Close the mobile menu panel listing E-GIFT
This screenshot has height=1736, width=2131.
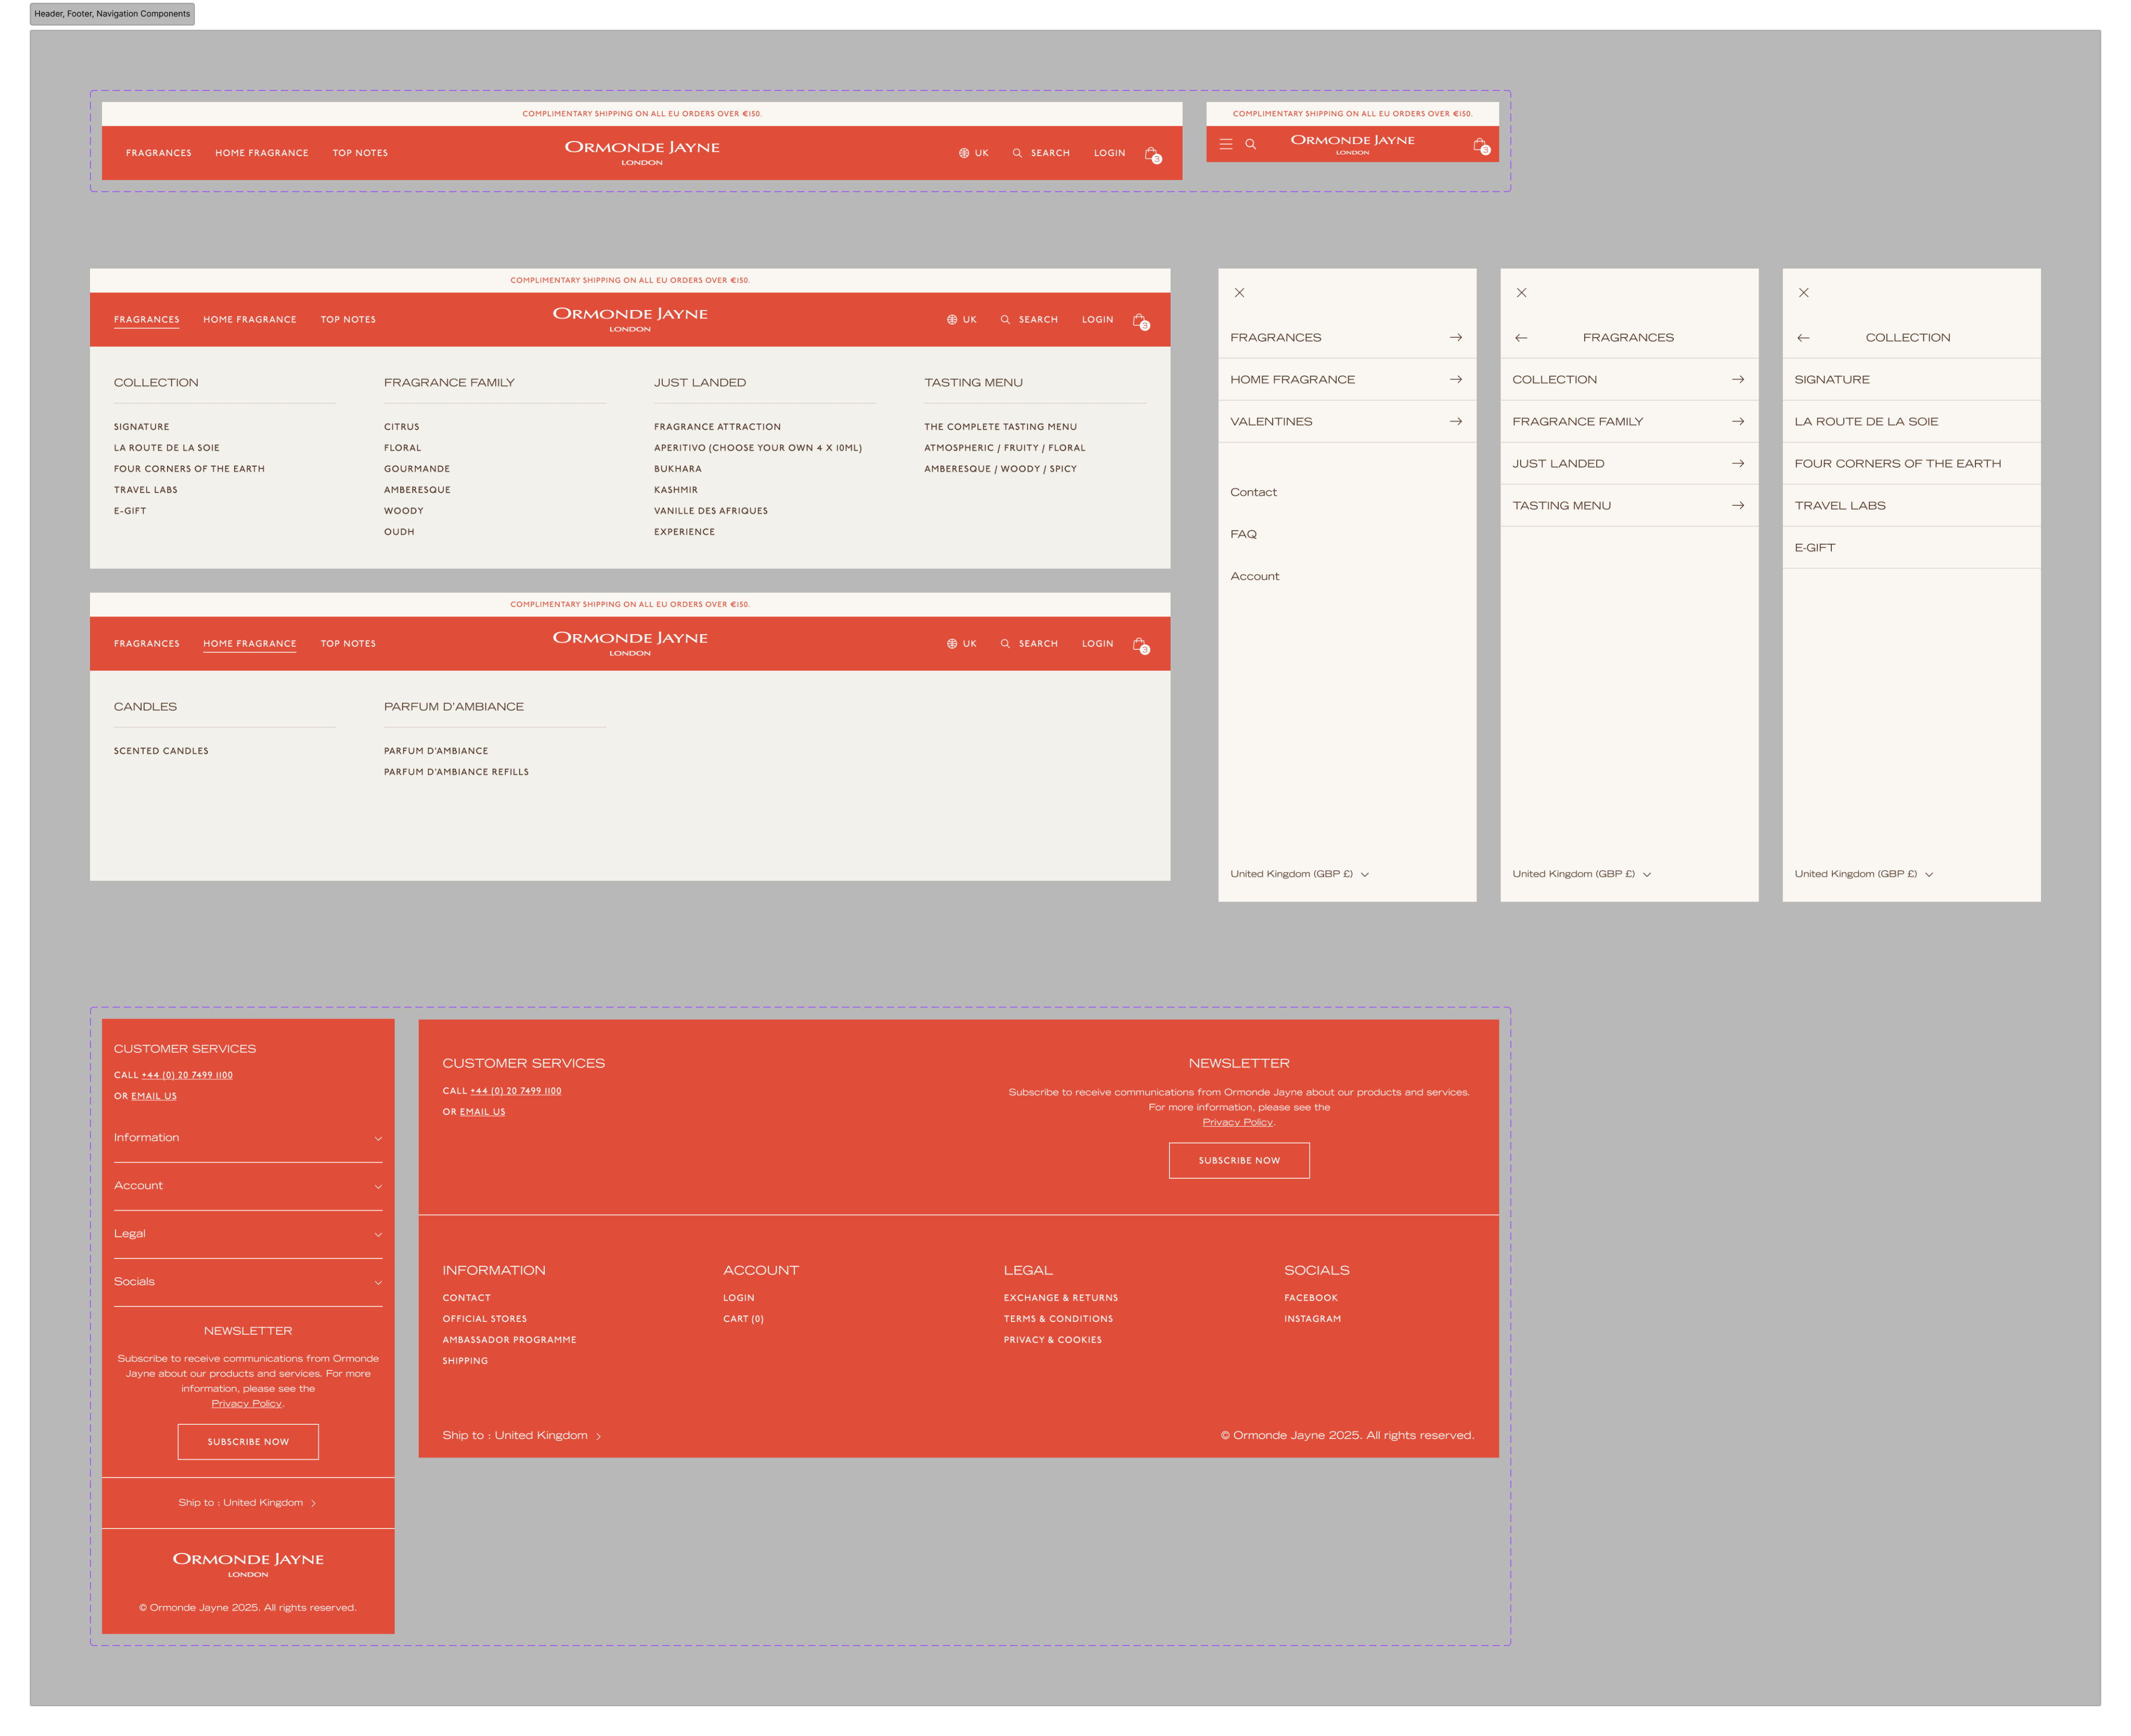point(1803,293)
